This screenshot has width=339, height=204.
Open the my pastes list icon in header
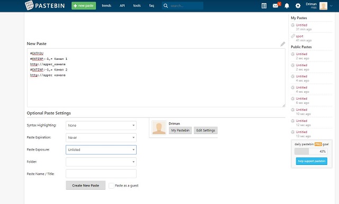(264, 6)
